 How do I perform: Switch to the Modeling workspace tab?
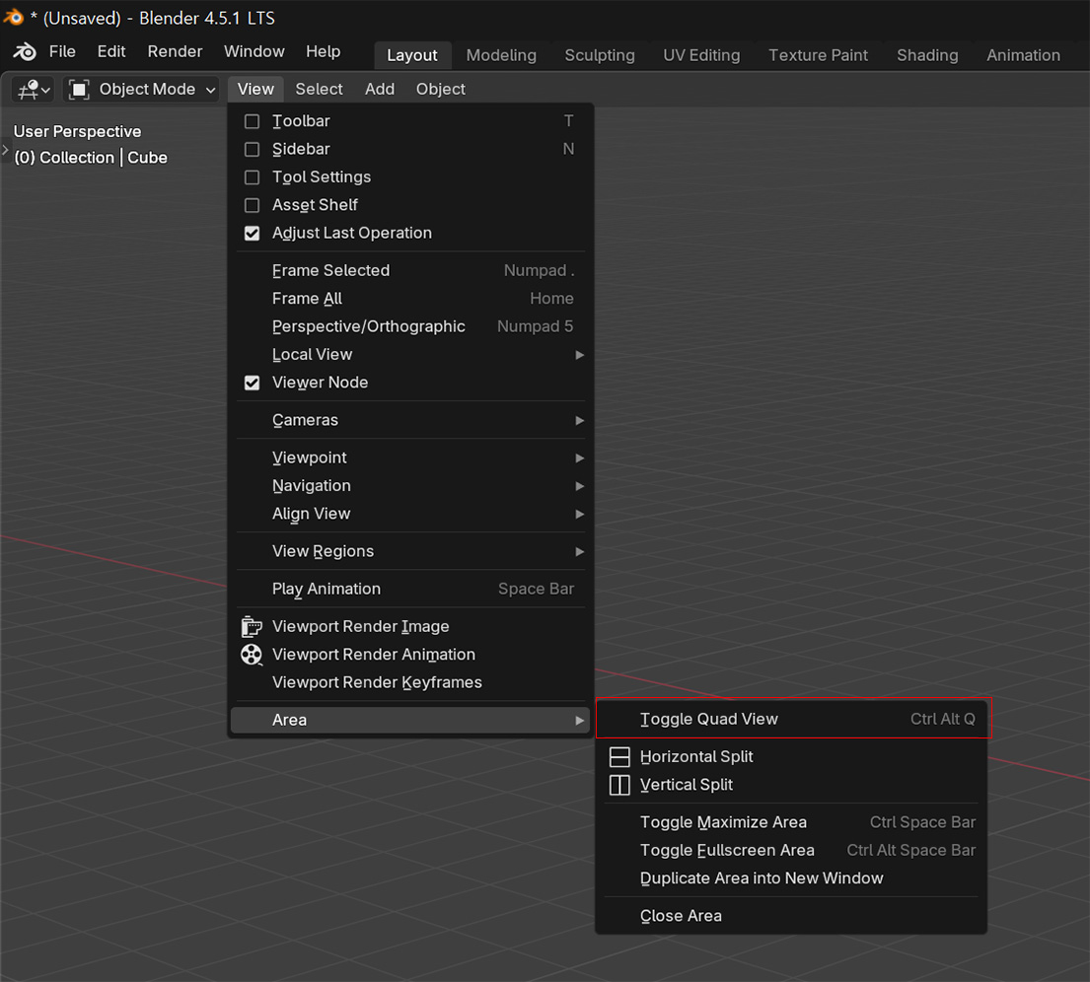pyautogui.click(x=501, y=55)
